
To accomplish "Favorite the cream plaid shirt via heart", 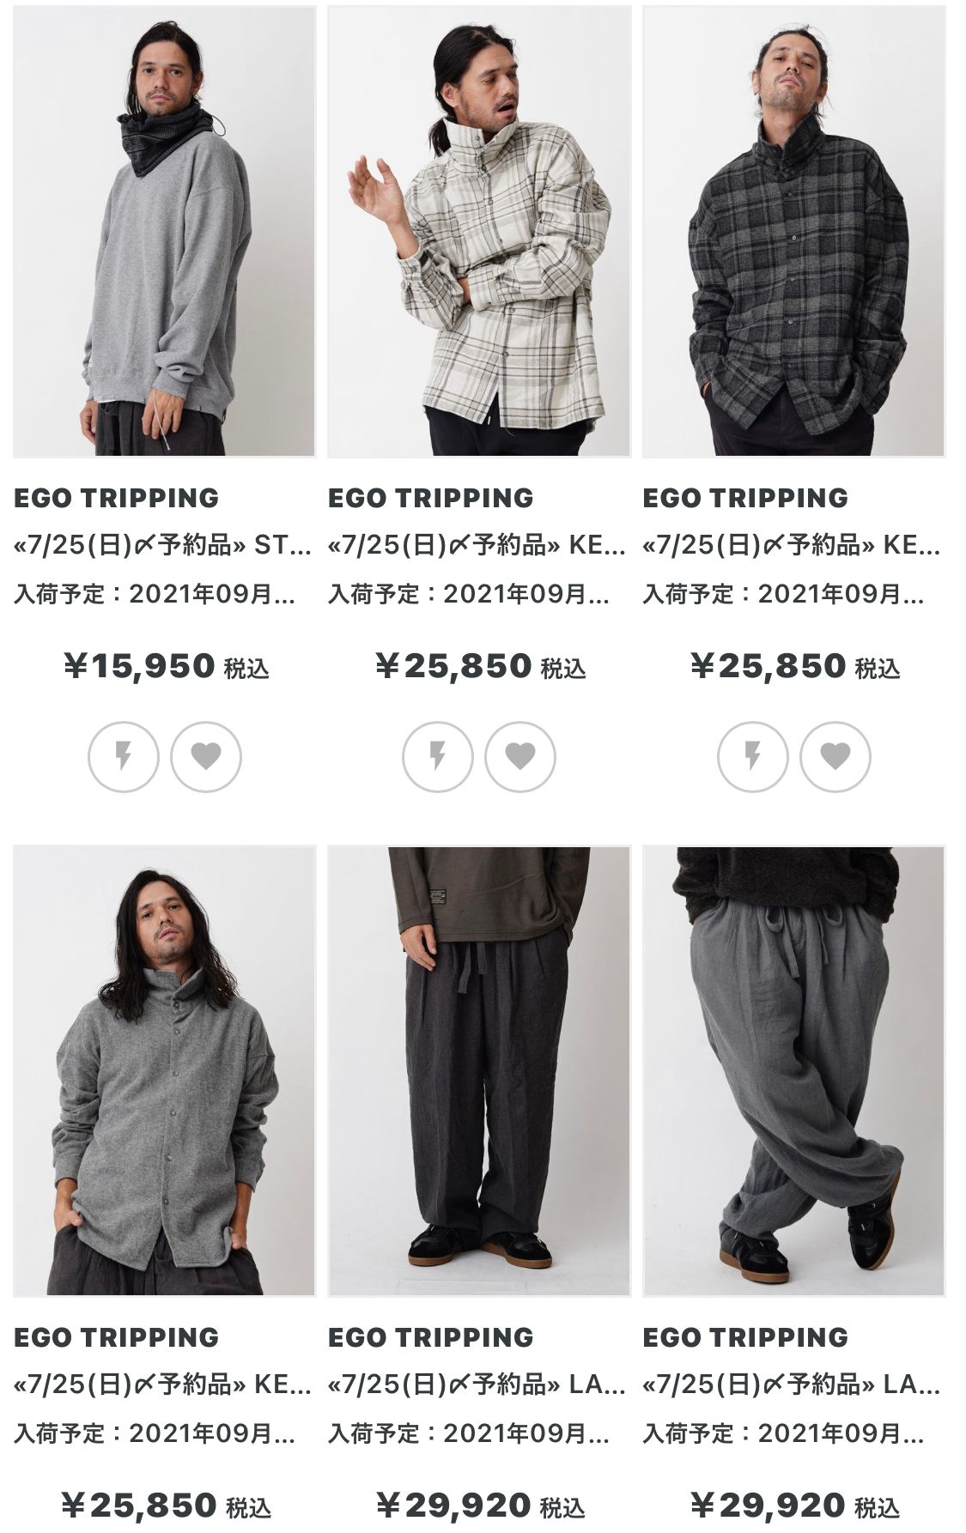I will pyautogui.click(x=520, y=756).
